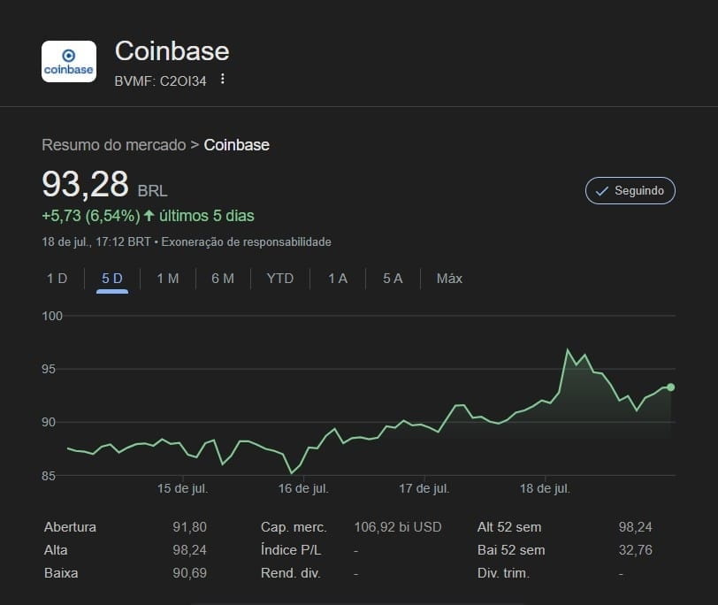Viewport: 718px width, 605px height.
Task: Select the Máx range tab
Action: click(x=449, y=279)
